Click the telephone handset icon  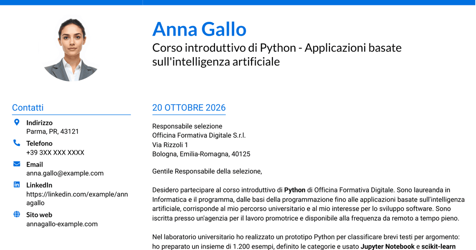tap(17, 143)
